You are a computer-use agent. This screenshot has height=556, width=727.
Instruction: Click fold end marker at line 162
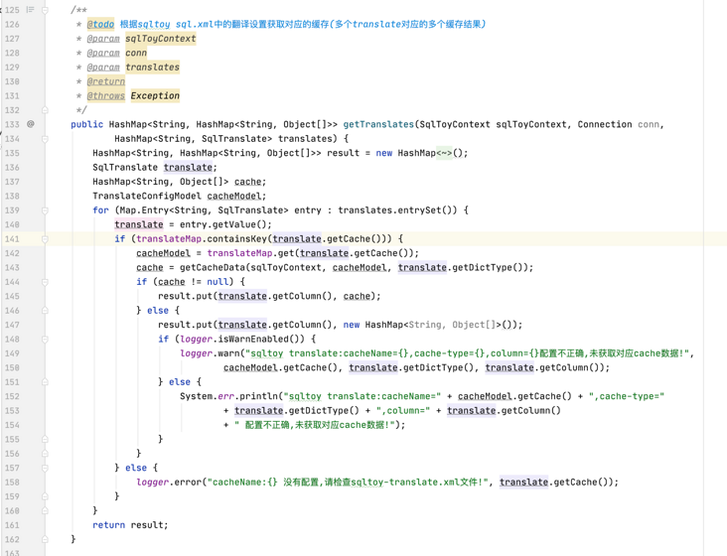click(45, 539)
